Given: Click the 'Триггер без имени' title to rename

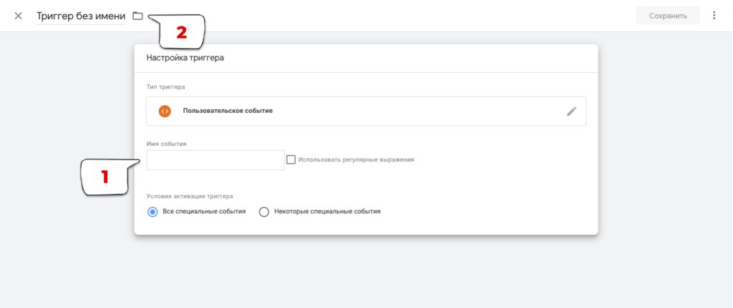Looking at the screenshot, I should 81,16.
